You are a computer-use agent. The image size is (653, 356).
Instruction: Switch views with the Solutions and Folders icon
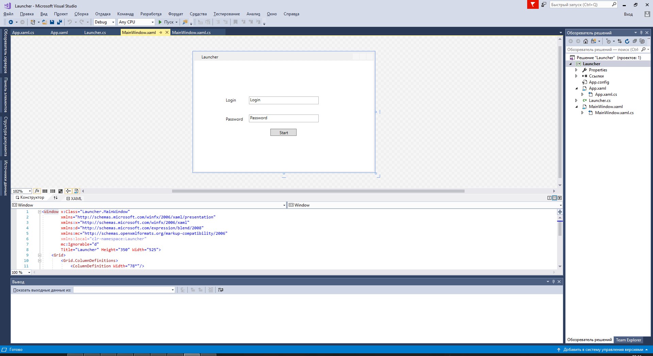(x=594, y=41)
